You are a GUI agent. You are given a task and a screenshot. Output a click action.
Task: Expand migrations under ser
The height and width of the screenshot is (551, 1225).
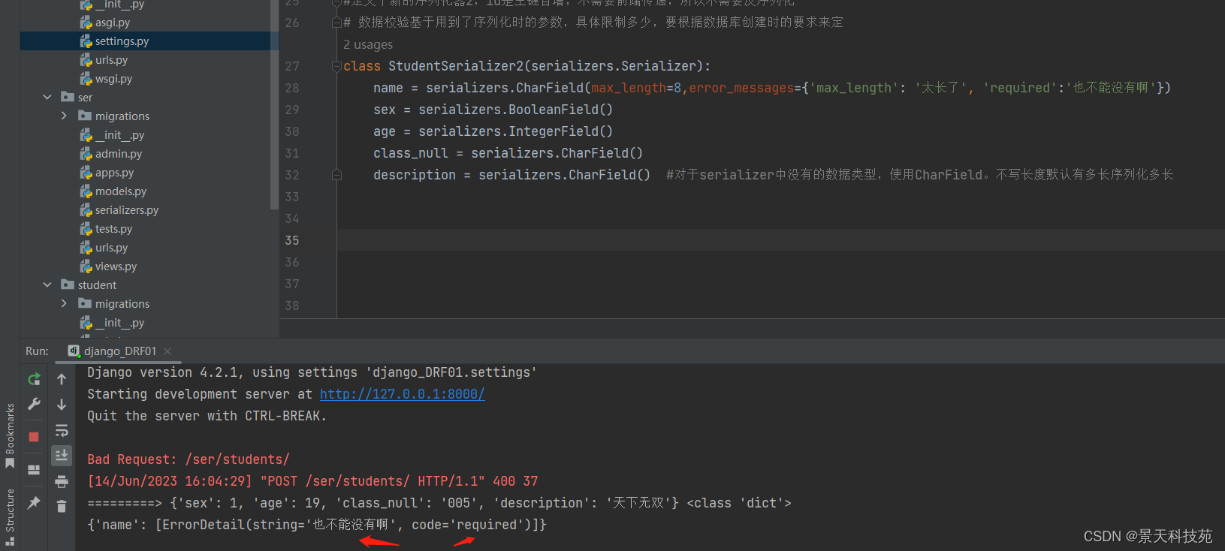click(64, 116)
